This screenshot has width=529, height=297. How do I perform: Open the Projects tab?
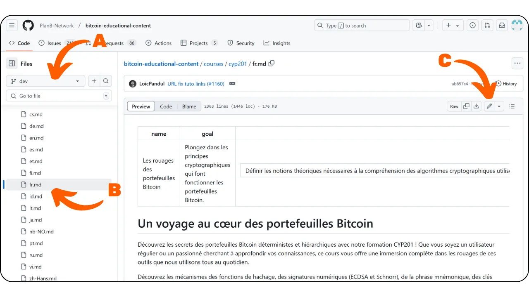[x=199, y=43]
